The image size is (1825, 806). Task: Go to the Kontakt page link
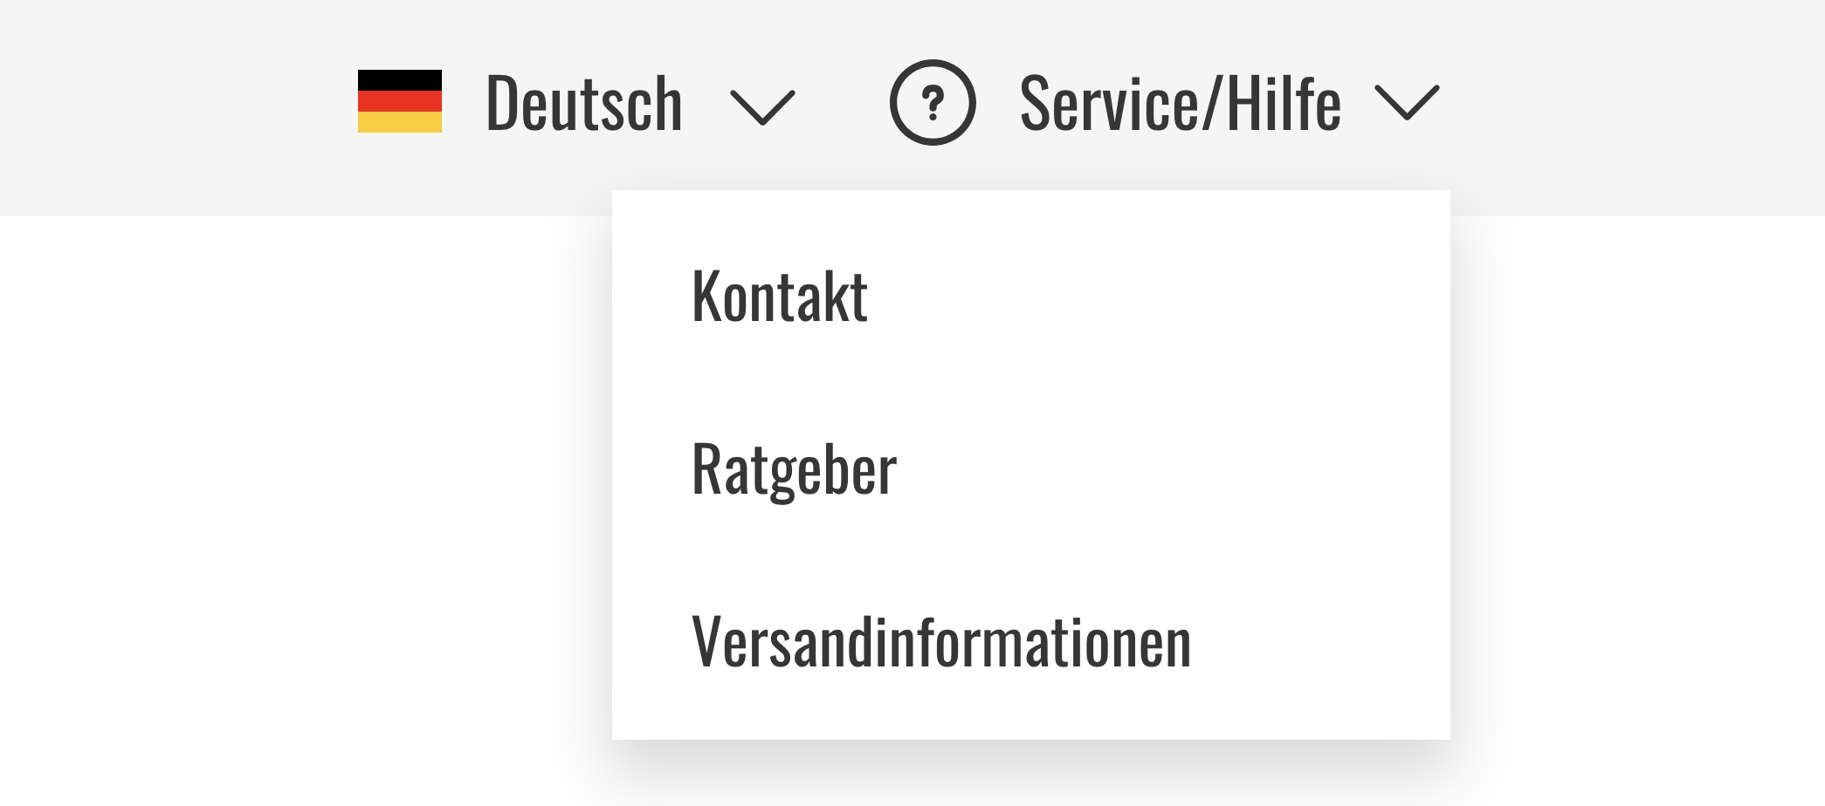point(780,297)
